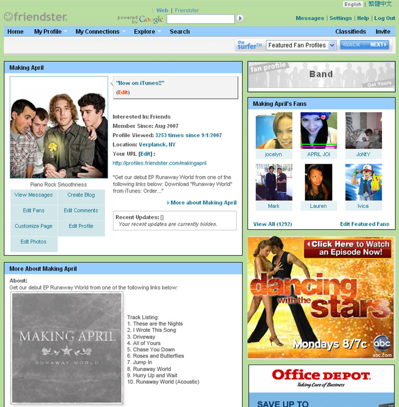Open jocelyn's fan profile photo
399x407 pixels.
click(274, 130)
